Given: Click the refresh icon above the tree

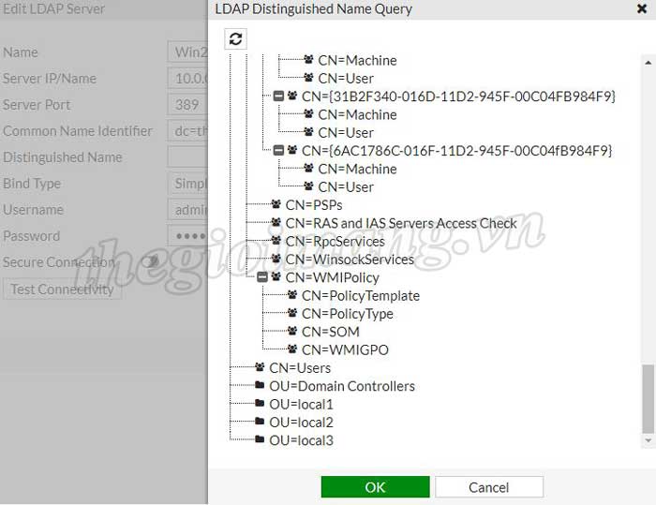Looking at the screenshot, I should coord(235,38).
